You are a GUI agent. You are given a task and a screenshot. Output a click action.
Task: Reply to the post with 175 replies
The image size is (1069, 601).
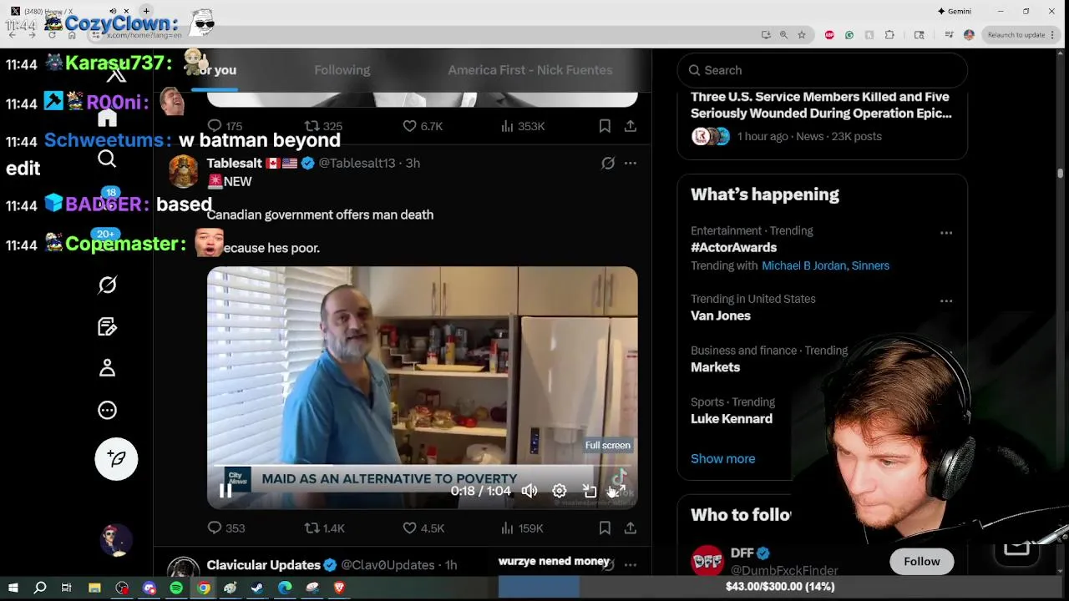pos(225,126)
